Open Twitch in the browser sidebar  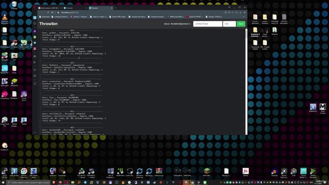pyautogui.click(x=35, y=31)
